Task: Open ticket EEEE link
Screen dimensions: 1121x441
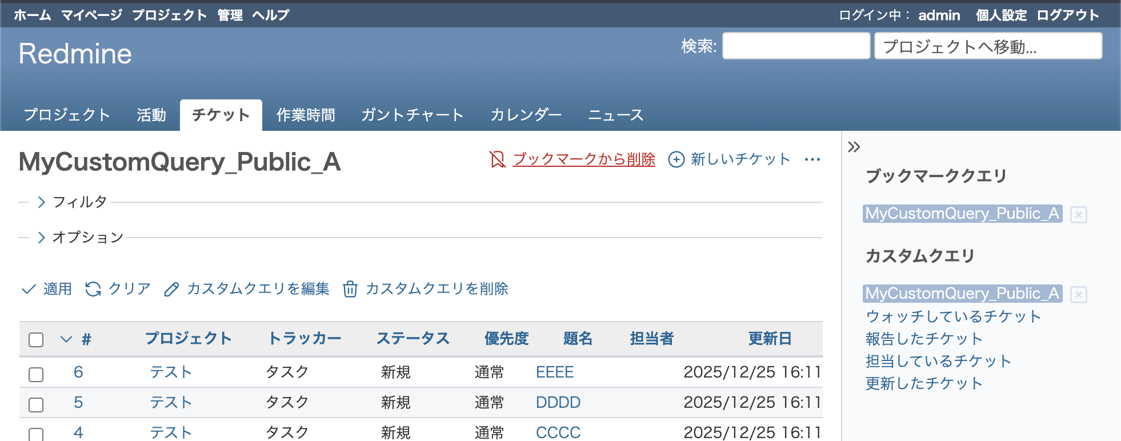Action: point(554,372)
